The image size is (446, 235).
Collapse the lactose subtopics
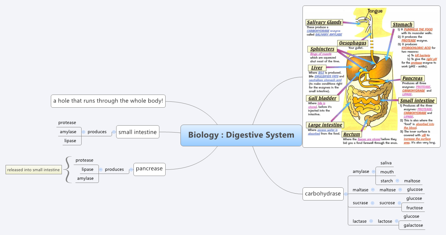[398, 221]
